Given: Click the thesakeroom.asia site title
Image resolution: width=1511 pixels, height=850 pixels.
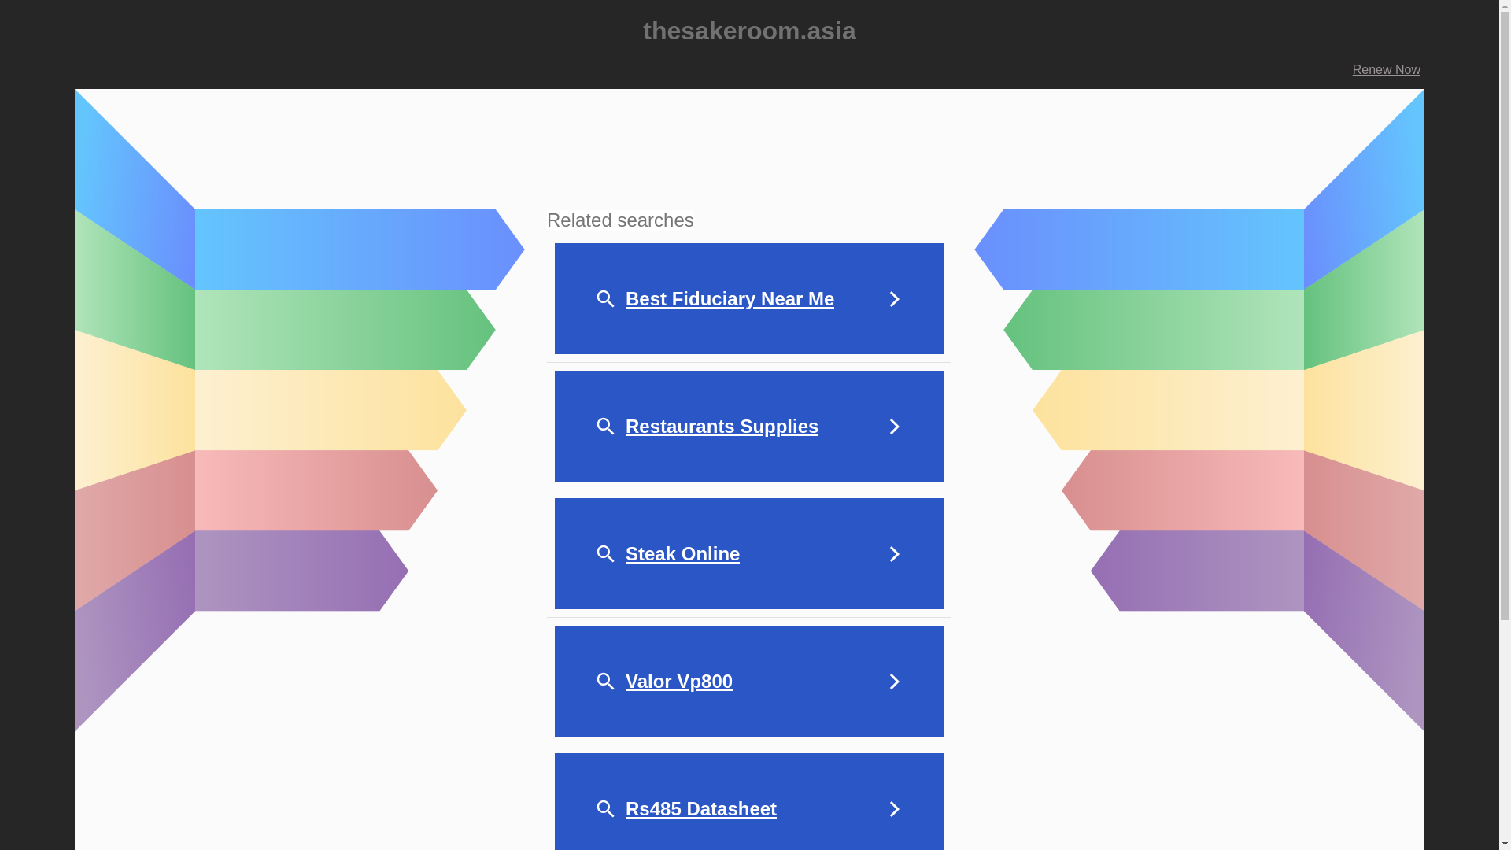Looking at the screenshot, I should click(748, 31).
